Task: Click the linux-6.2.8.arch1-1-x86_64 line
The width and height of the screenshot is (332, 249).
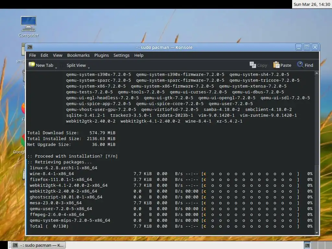Action: click(x=64, y=168)
